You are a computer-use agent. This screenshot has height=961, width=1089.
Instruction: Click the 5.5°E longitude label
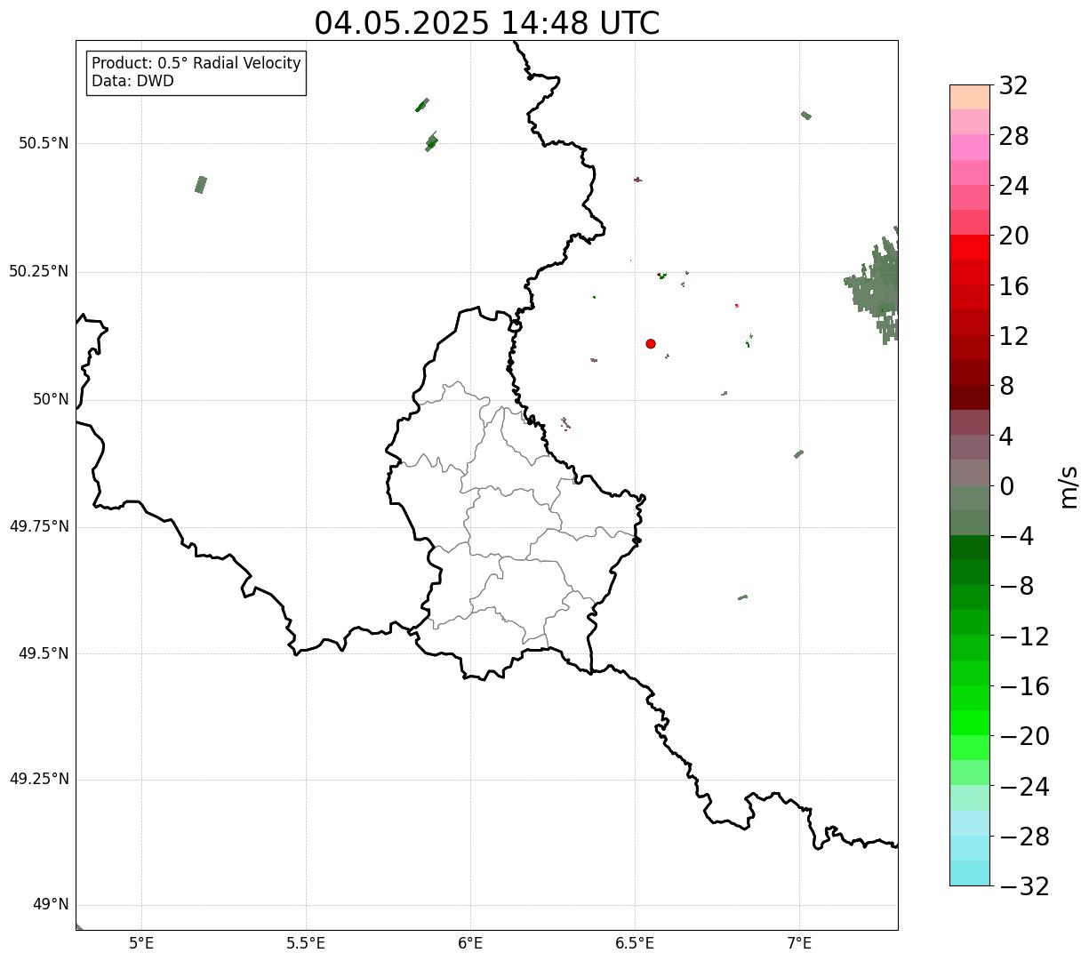click(306, 943)
